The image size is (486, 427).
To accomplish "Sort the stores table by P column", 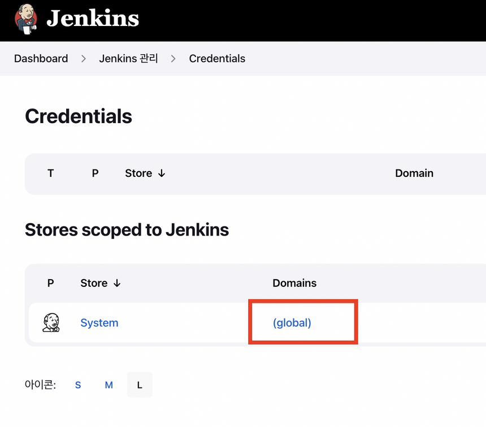I will click(50, 283).
